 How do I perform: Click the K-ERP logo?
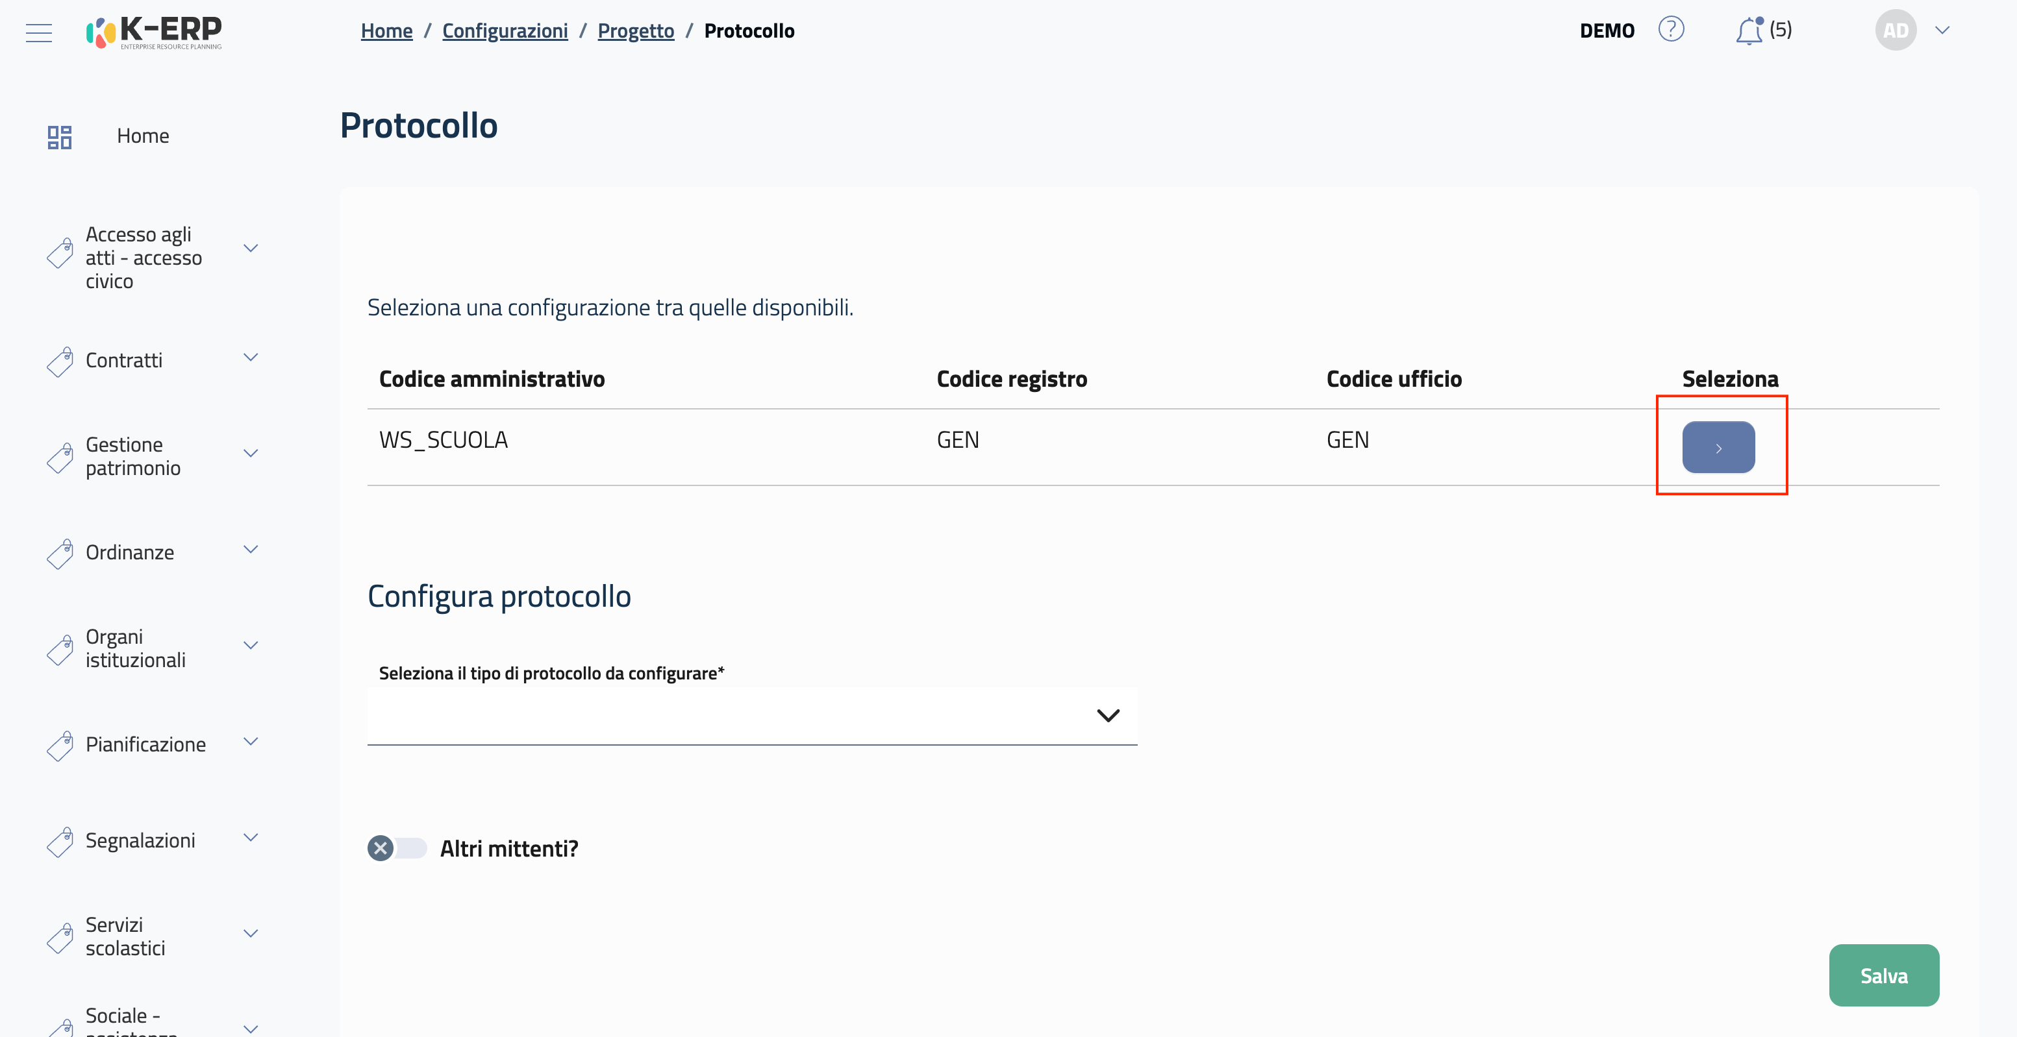[155, 32]
